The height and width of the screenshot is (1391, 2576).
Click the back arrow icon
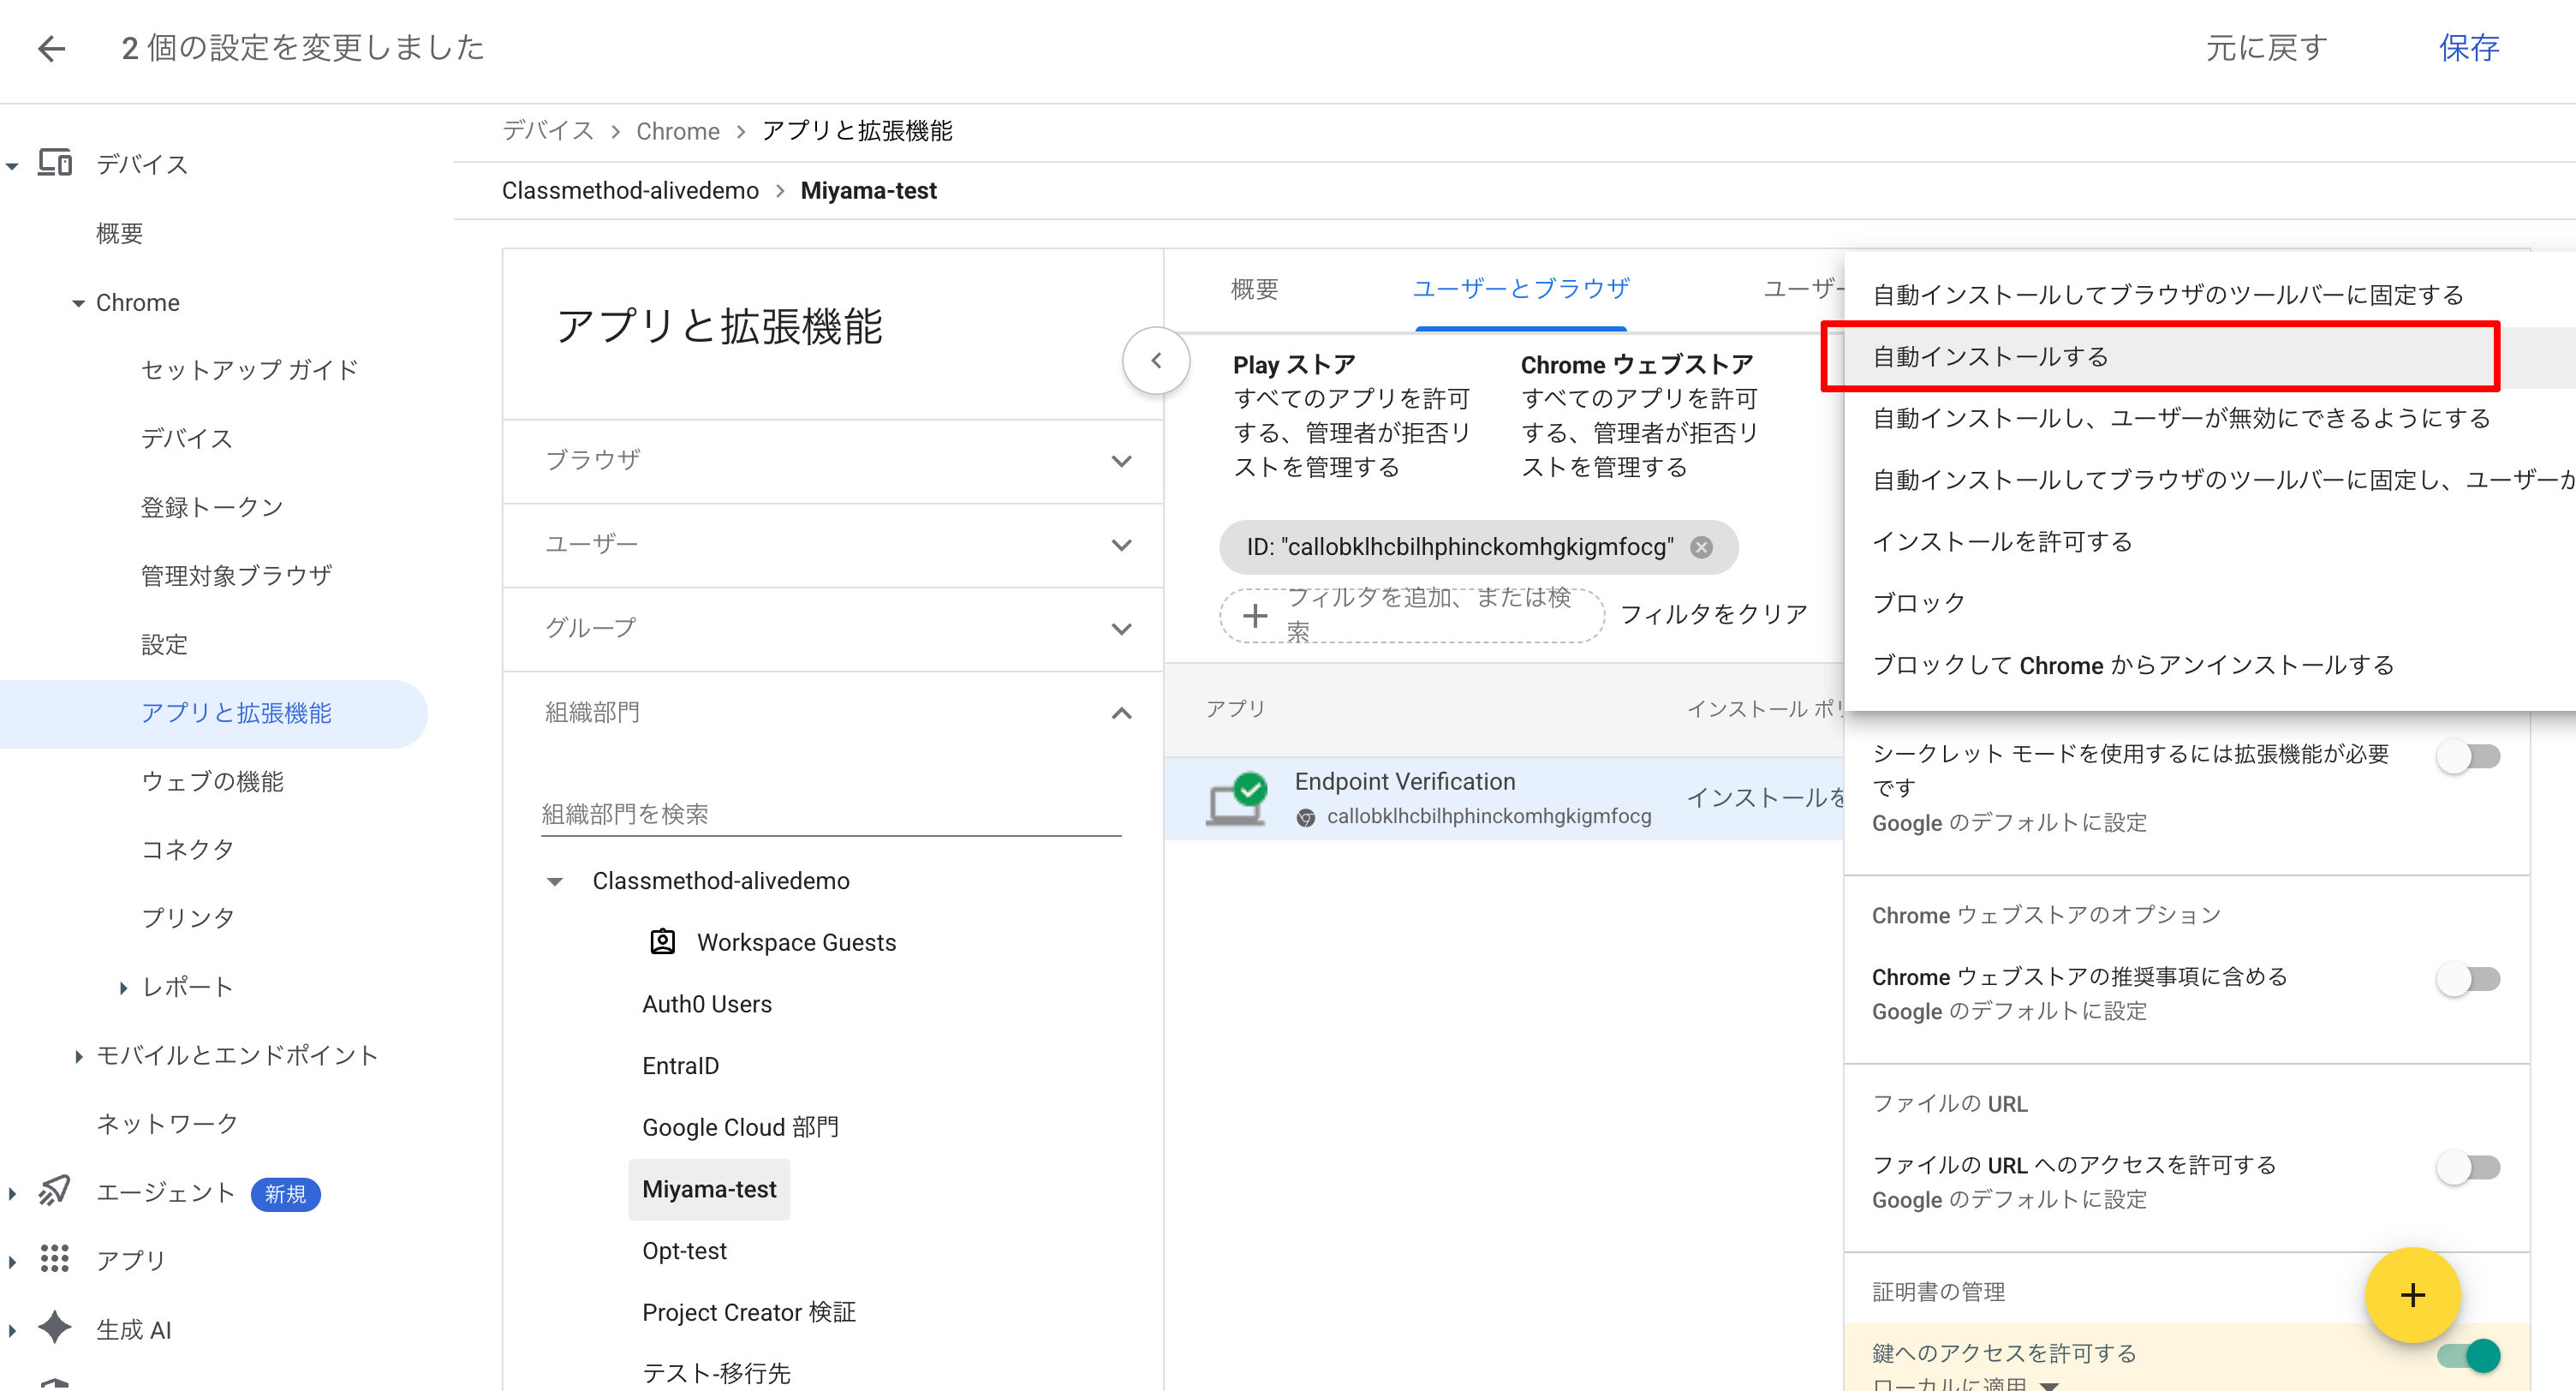pos(51,48)
